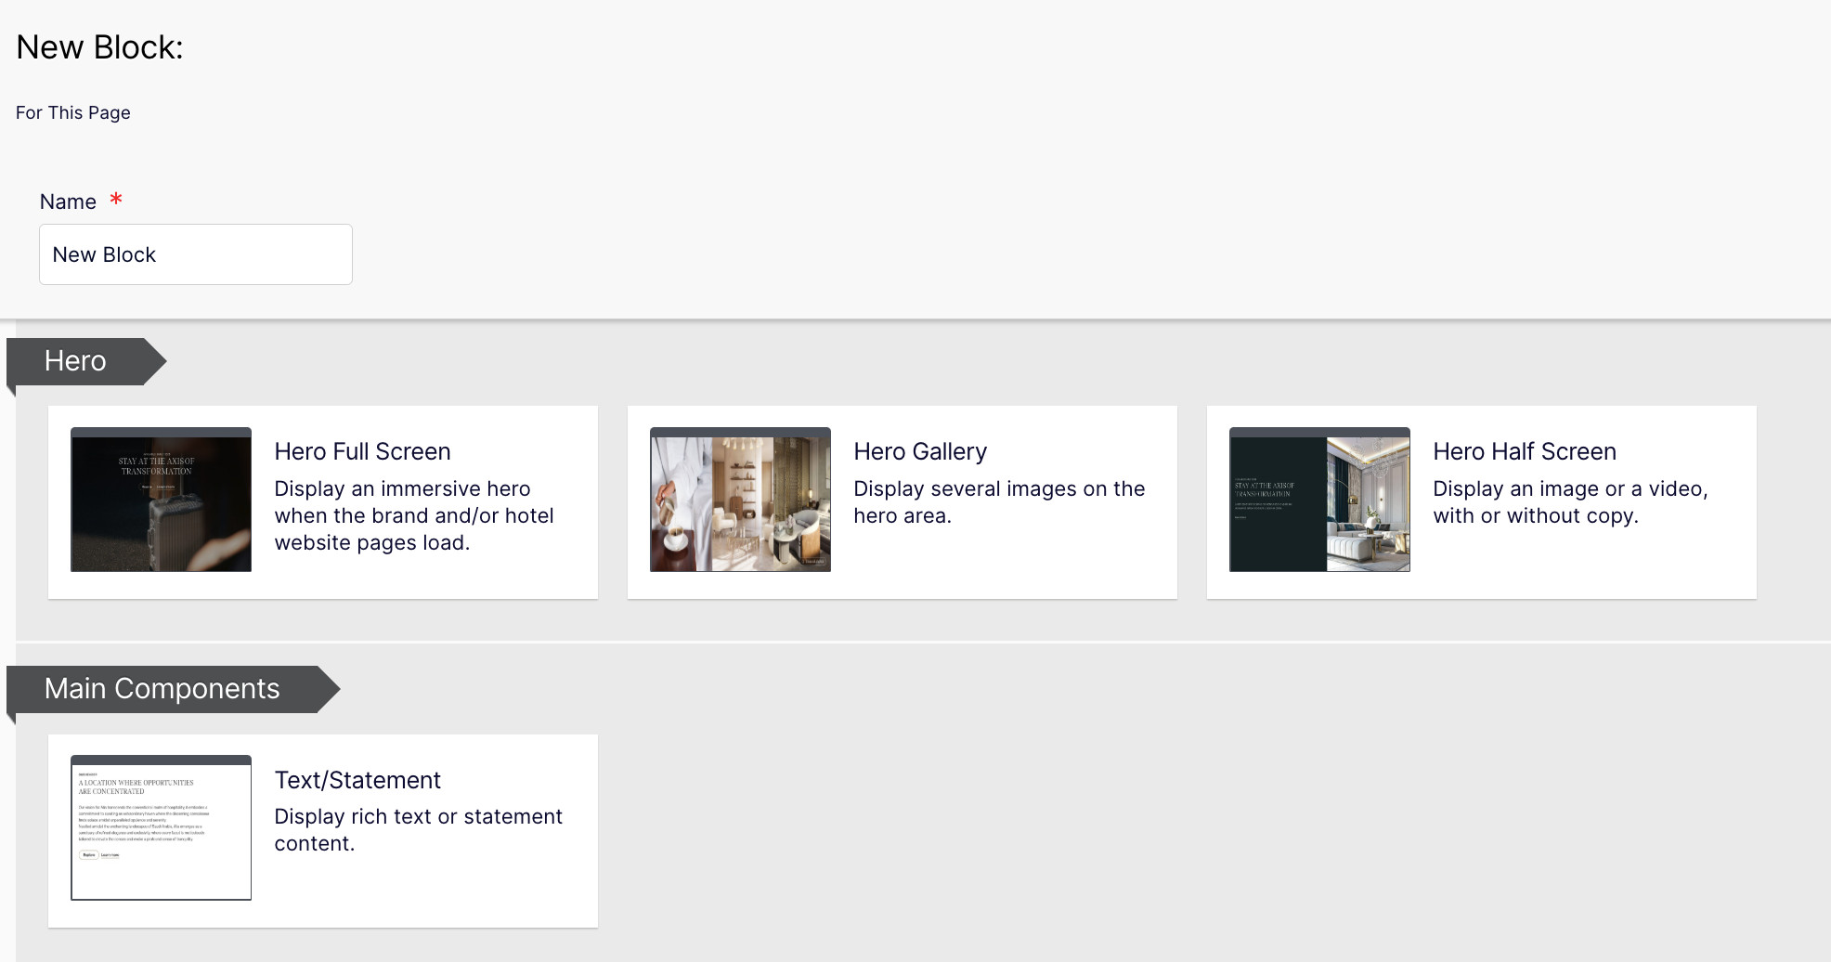1831x962 pixels.
Task: Click the Name input field
Action: click(x=196, y=254)
